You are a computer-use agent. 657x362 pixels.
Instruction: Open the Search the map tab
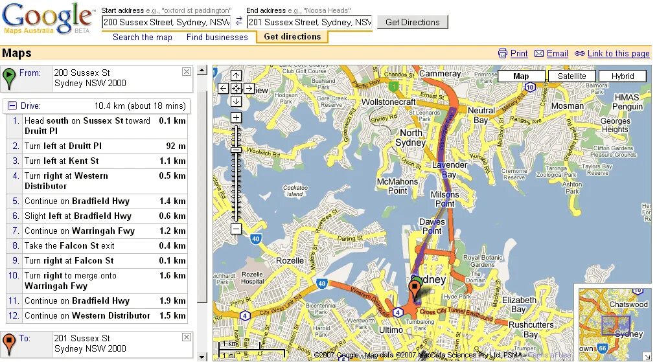pyautogui.click(x=143, y=38)
